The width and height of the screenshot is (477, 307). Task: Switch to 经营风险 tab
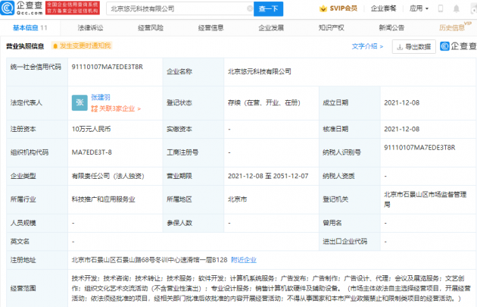pyautogui.click(x=151, y=28)
